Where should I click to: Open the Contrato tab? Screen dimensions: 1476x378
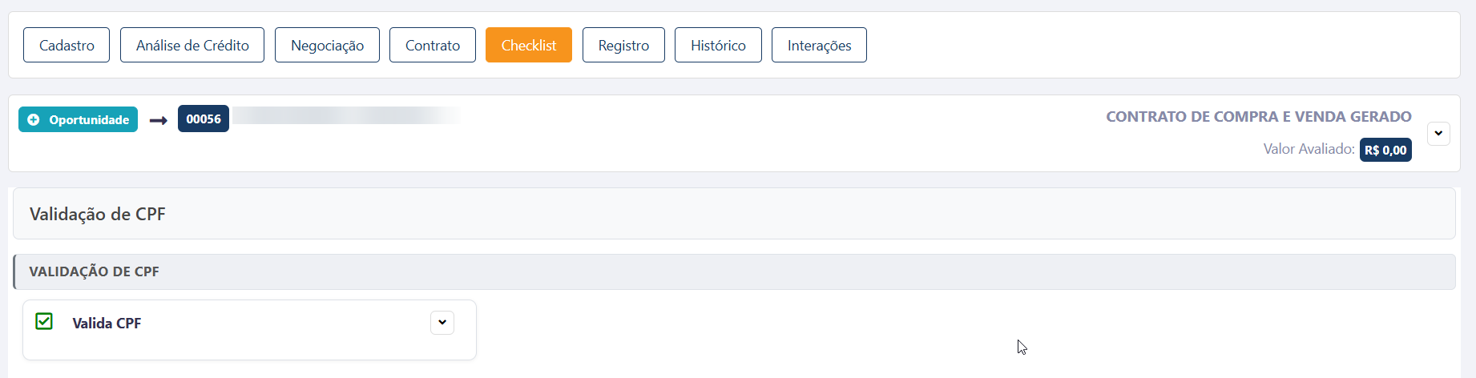433,45
